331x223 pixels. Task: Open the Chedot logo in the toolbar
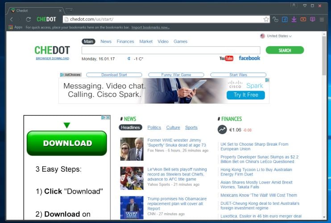46,20
